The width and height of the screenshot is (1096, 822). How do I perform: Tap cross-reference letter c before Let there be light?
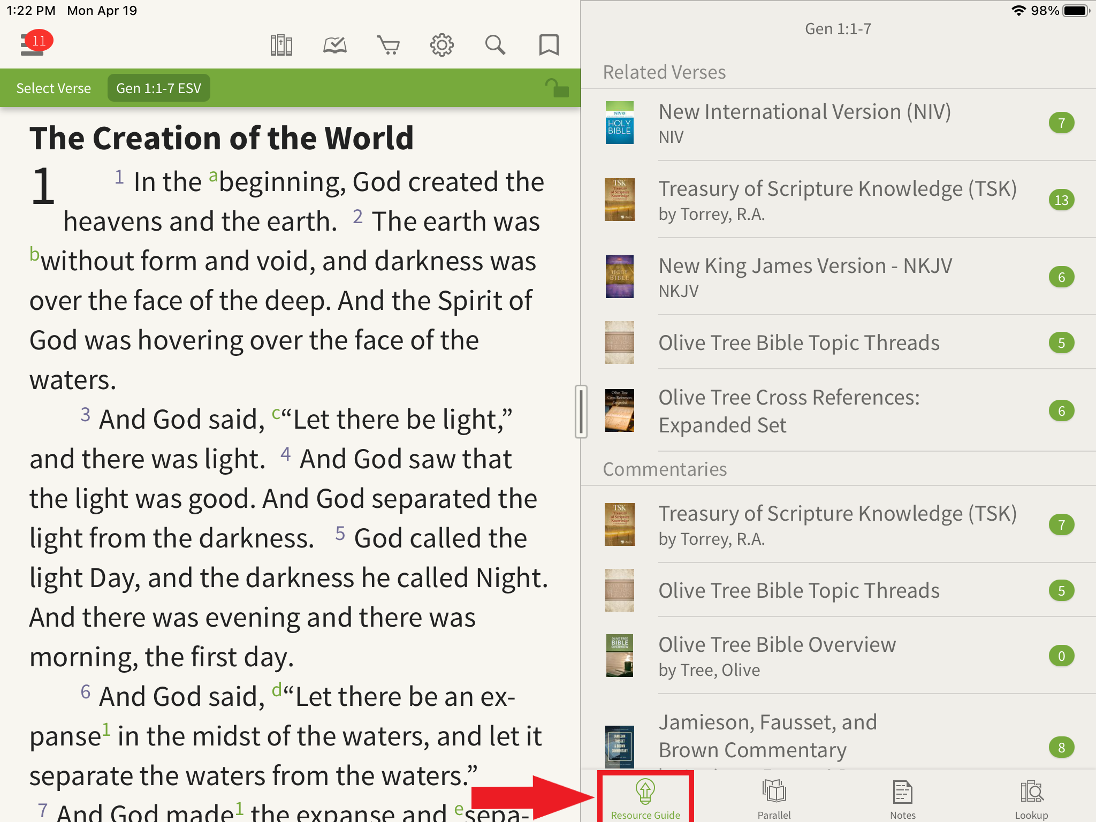[276, 413]
